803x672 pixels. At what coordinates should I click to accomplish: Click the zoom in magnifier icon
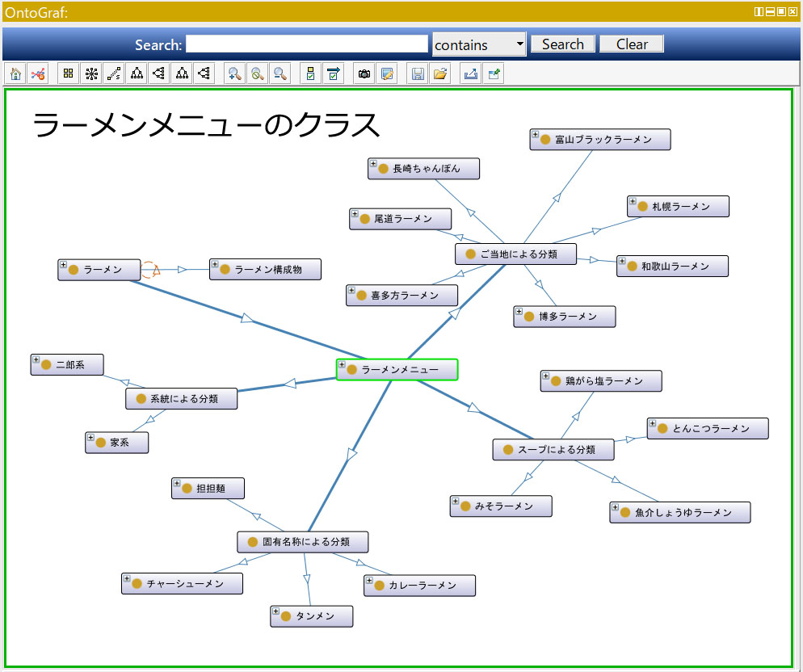click(x=234, y=73)
